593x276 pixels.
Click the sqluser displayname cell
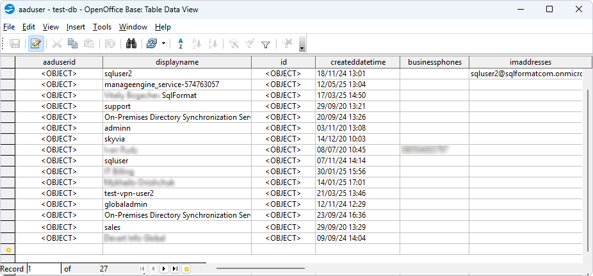177,161
